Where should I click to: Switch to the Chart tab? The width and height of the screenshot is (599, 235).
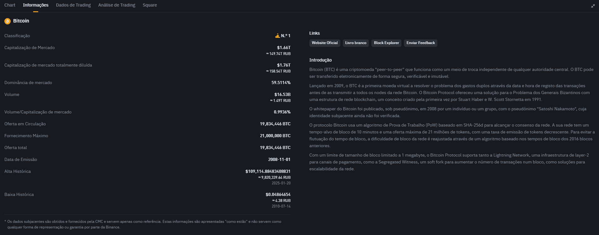click(x=10, y=5)
